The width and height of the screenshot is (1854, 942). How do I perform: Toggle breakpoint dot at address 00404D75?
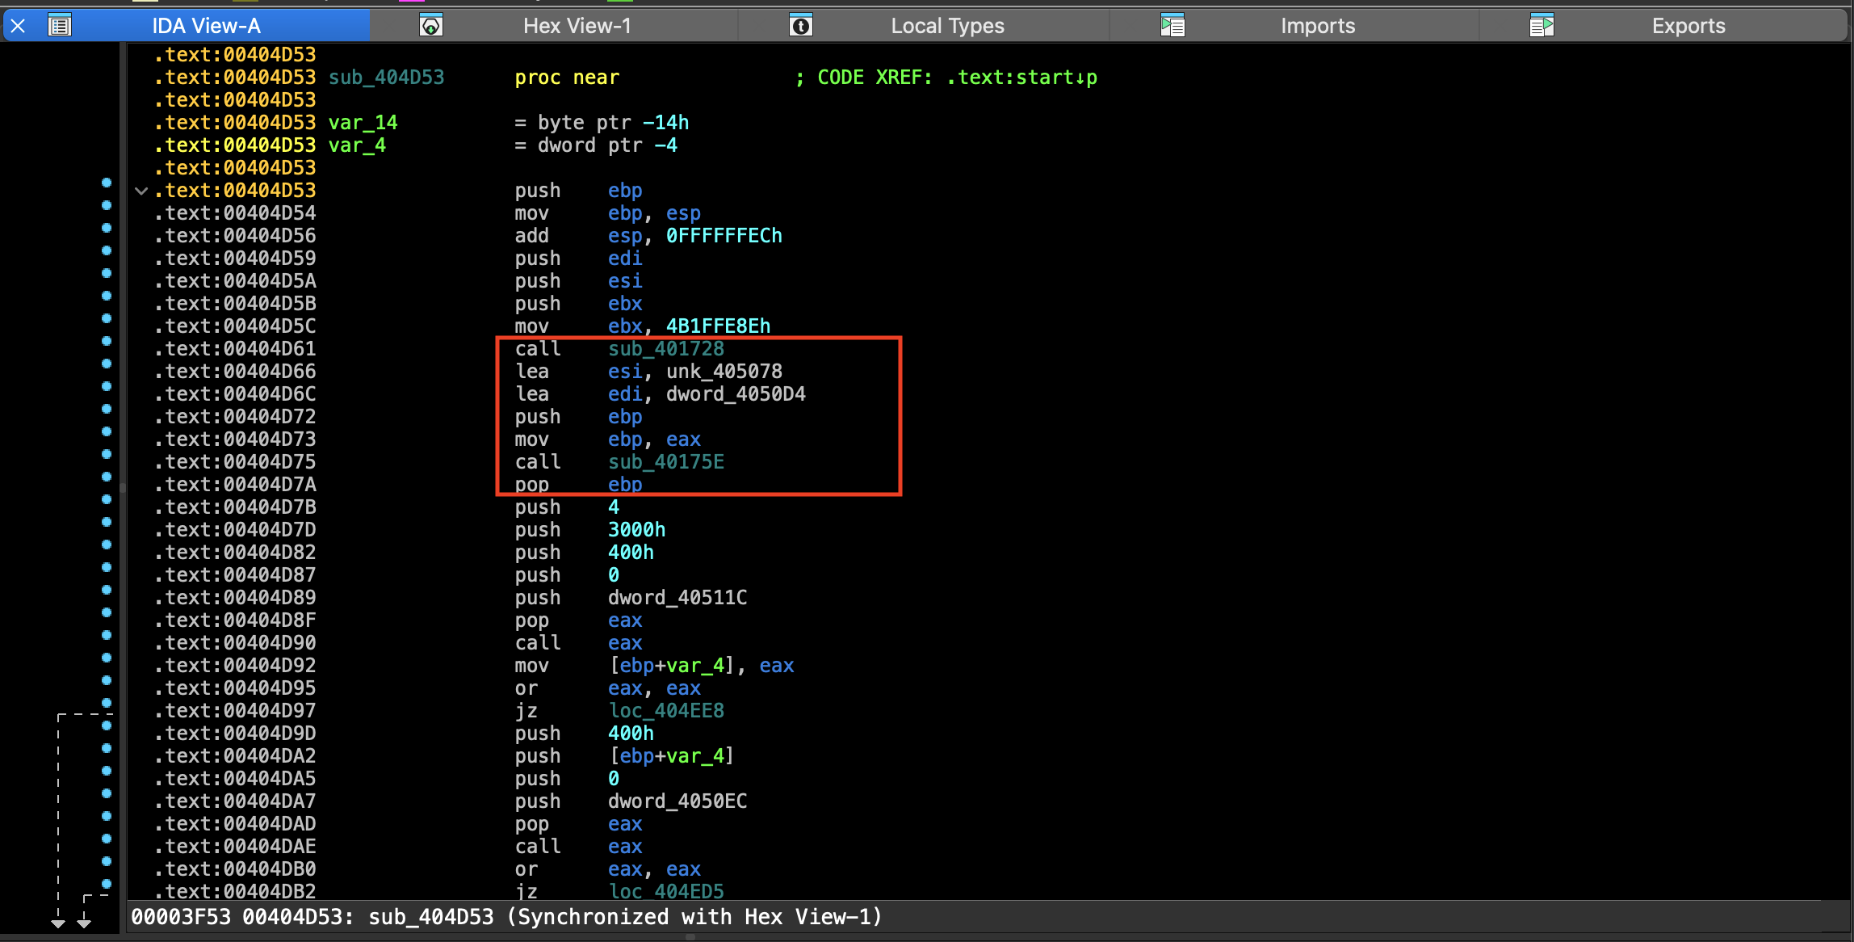coord(107,454)
